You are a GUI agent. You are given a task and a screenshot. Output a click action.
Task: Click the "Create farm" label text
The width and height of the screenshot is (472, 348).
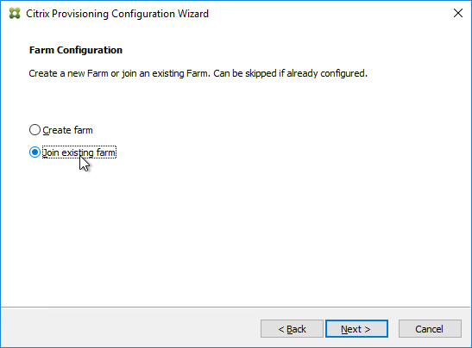coord(67,130)
